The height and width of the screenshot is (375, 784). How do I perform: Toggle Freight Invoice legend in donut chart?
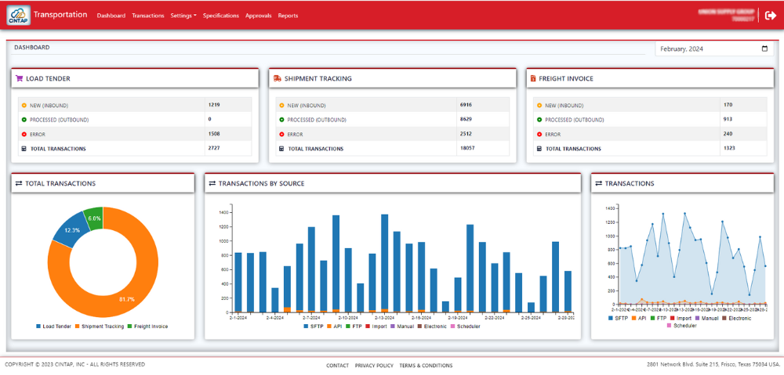click(x=148, y=326)
